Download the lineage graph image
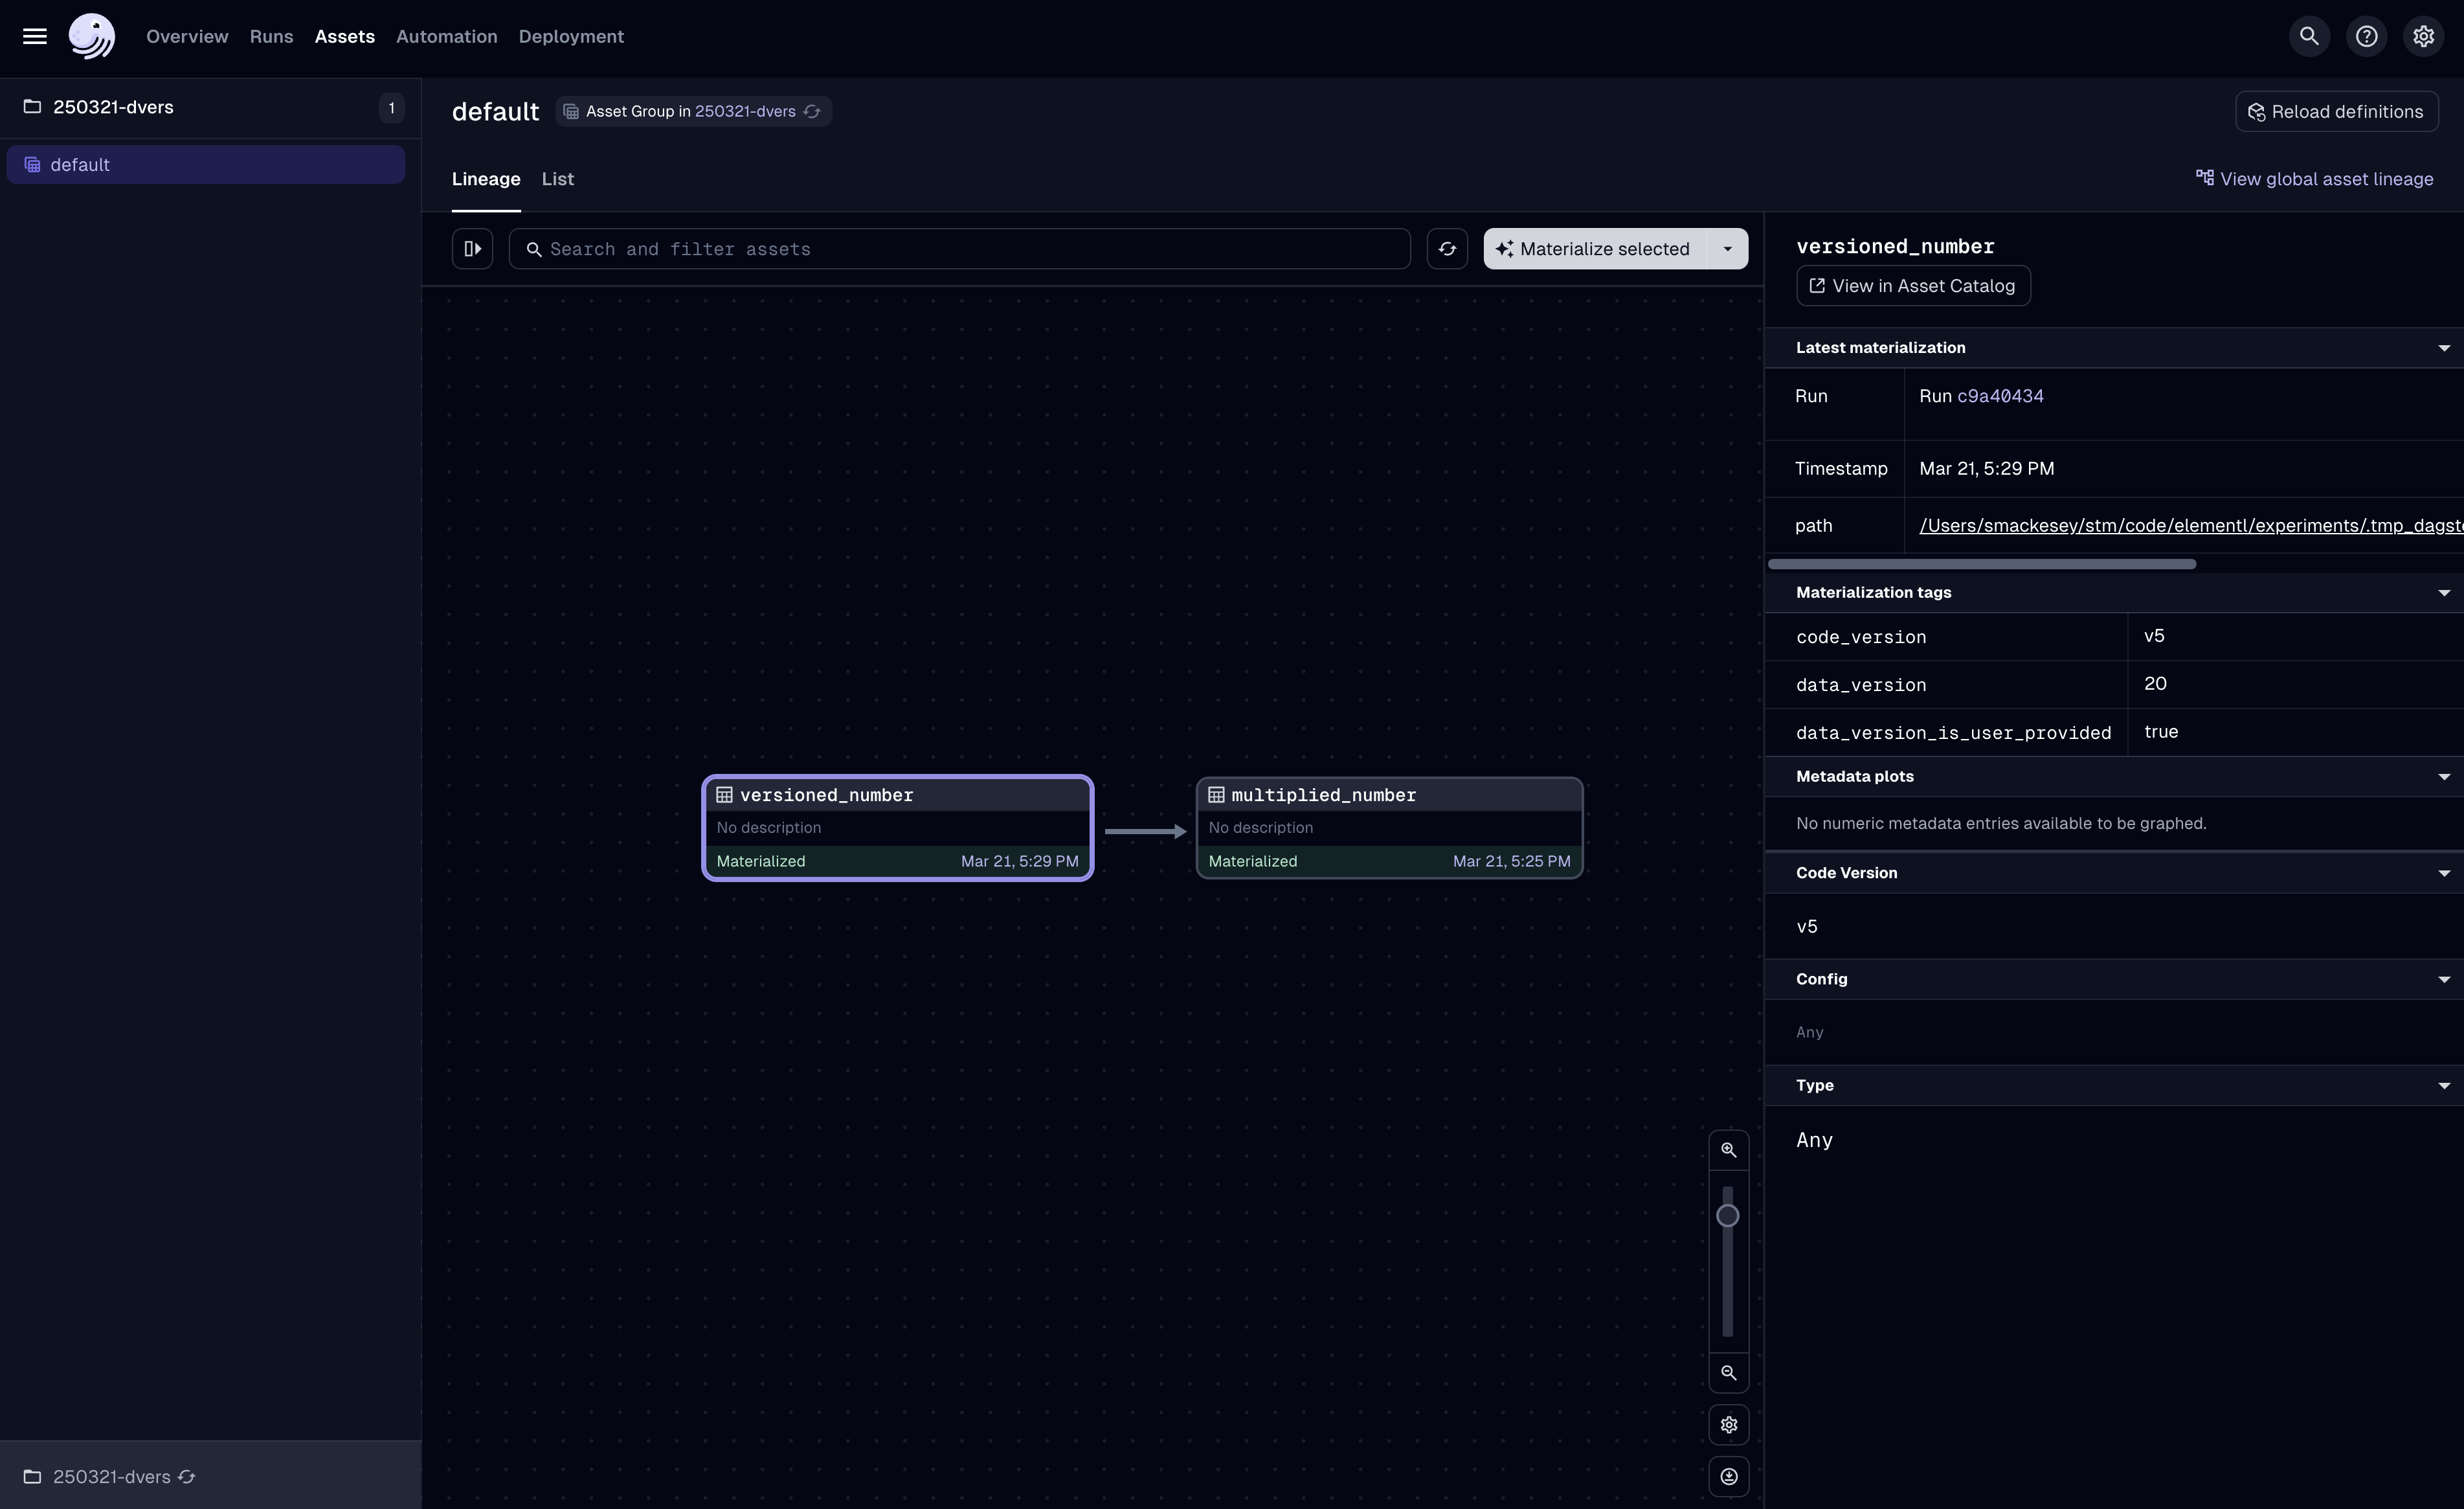 1729,1477
